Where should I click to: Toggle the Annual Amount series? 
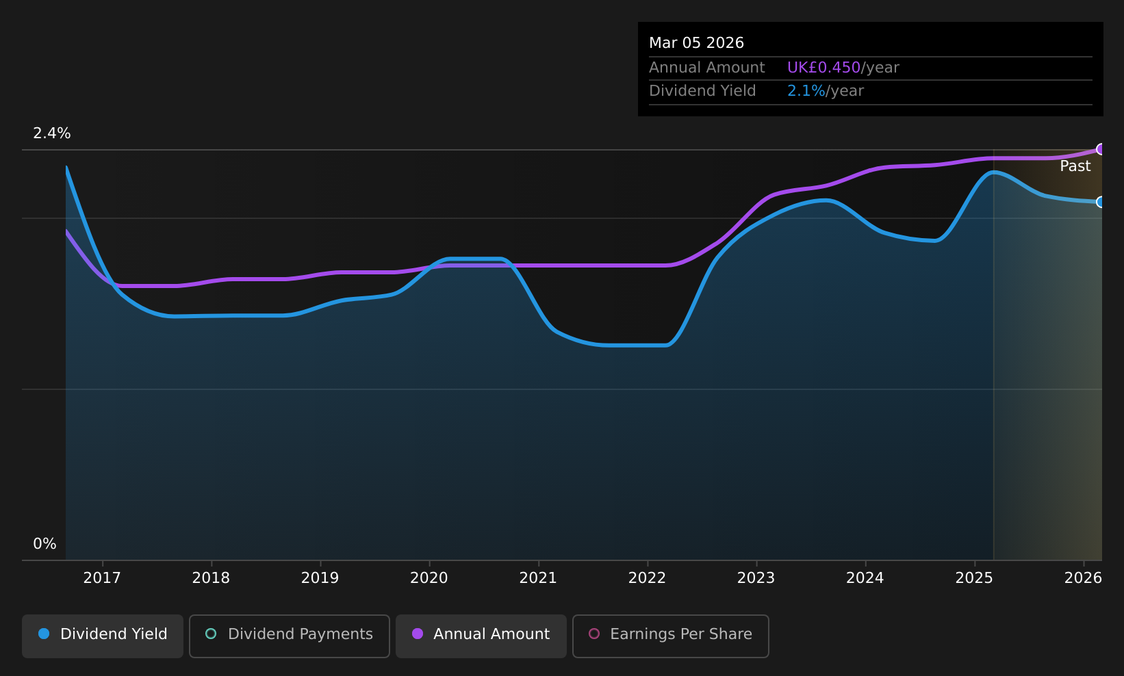point(481,636)
